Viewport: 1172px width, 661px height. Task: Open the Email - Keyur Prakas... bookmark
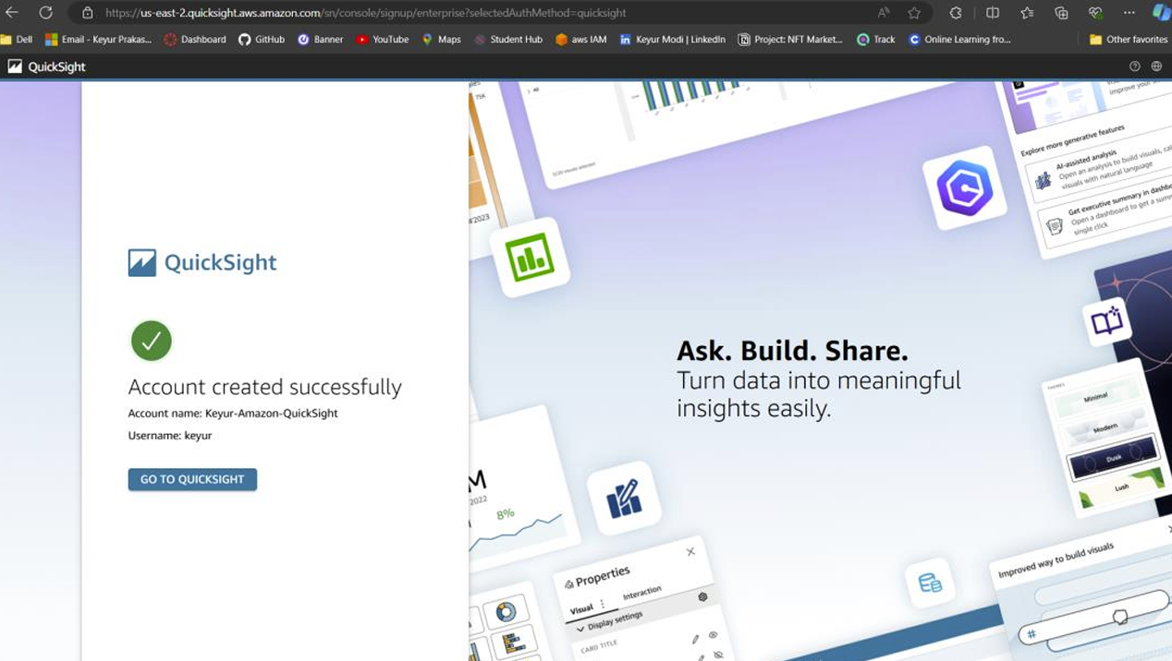[x=98, y=40]
